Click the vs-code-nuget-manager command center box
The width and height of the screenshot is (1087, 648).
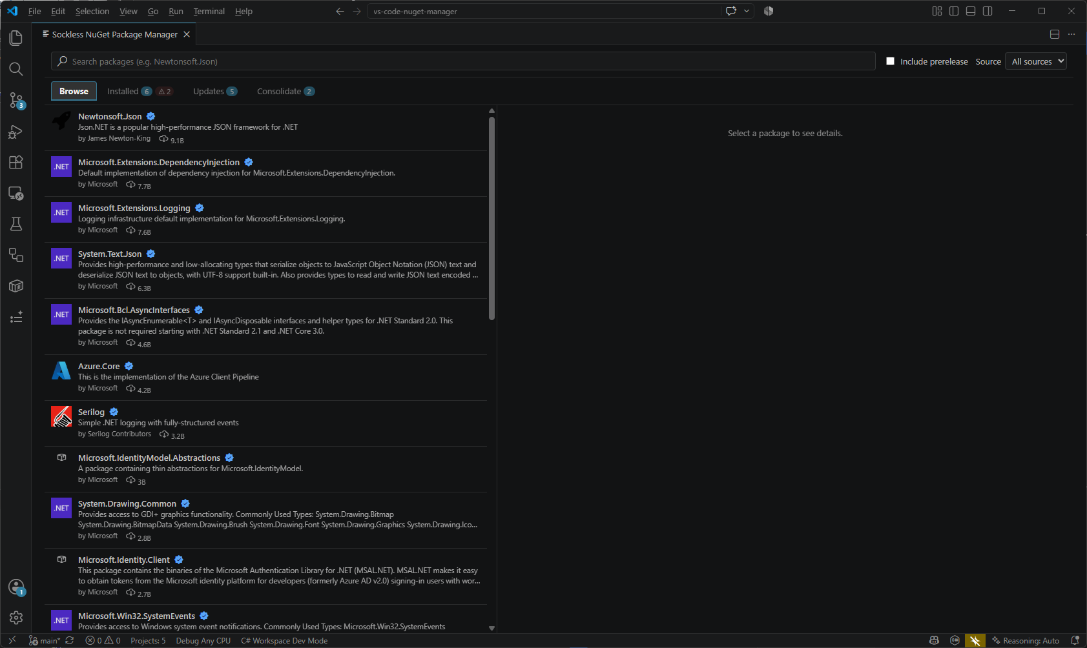click(x=543, y=11)
